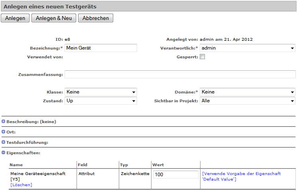Click the Testdurchführung section label
This screenshot has height=191, width=297.
27,142
